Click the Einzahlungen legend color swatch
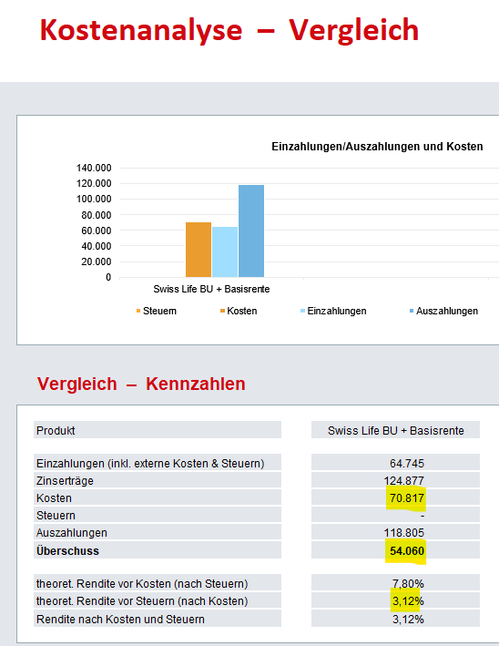499x646 pixels. pos(302,311)
